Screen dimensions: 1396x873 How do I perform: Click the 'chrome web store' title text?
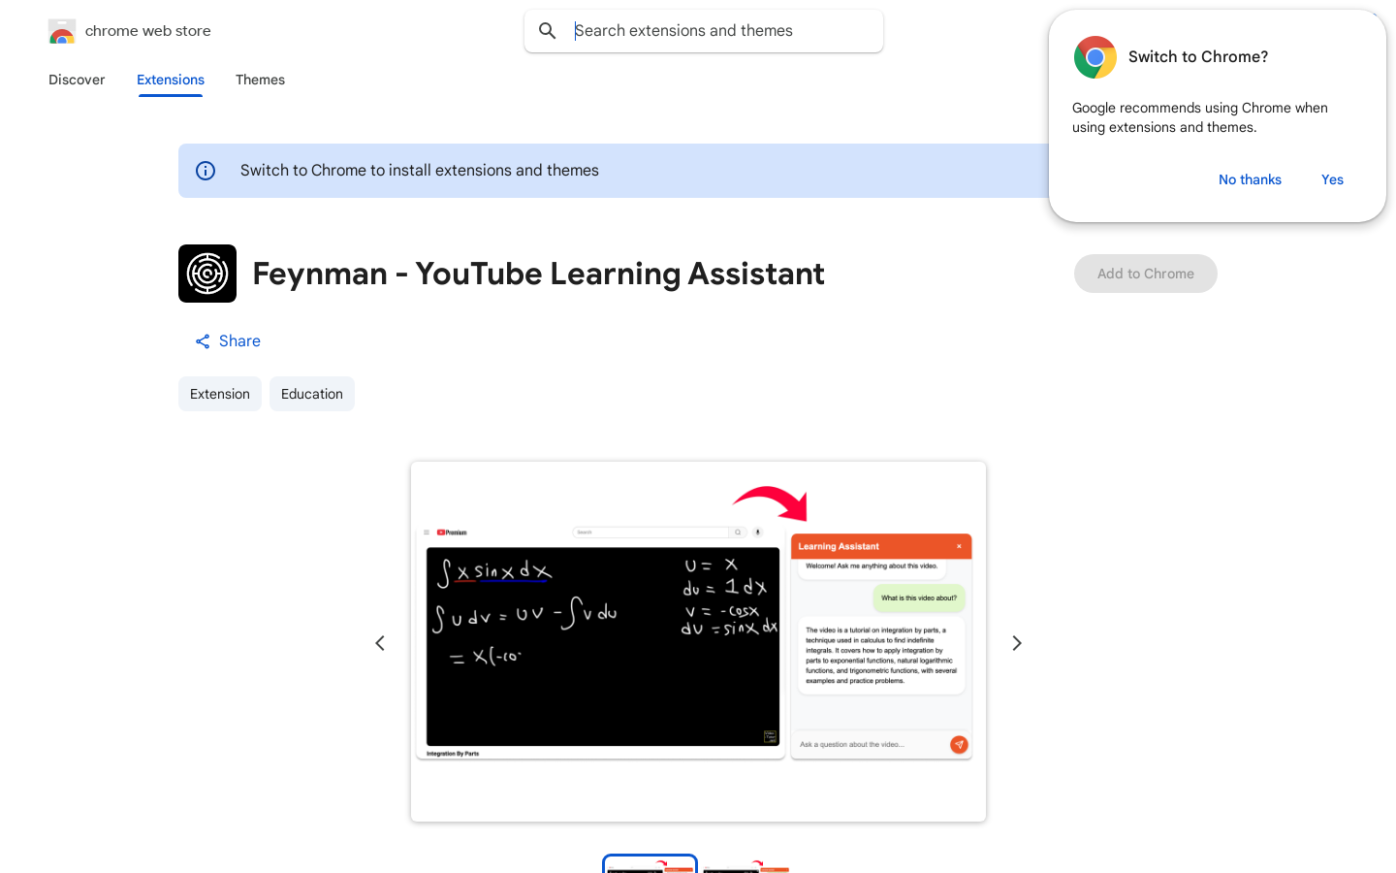[x=148, y=31]
